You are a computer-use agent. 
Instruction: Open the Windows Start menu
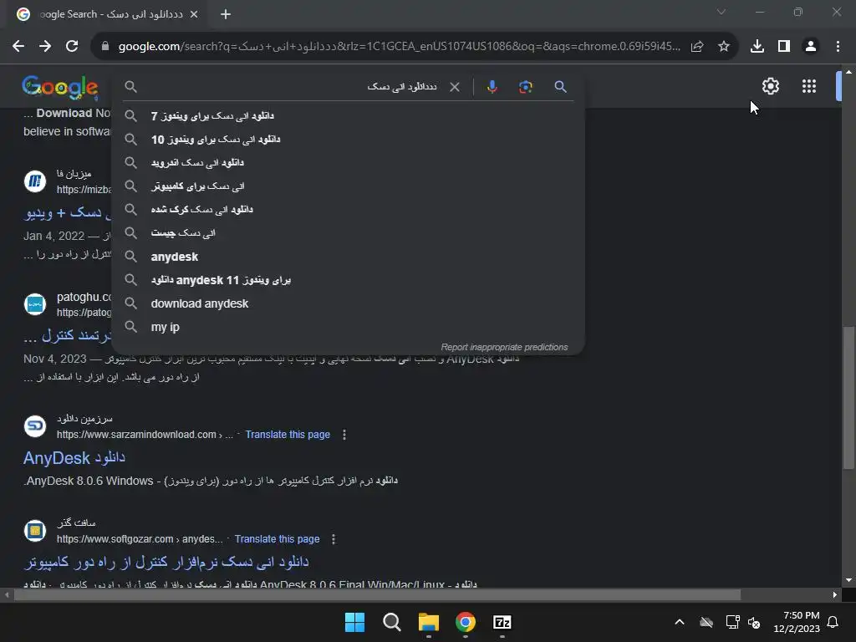point(354,622)
